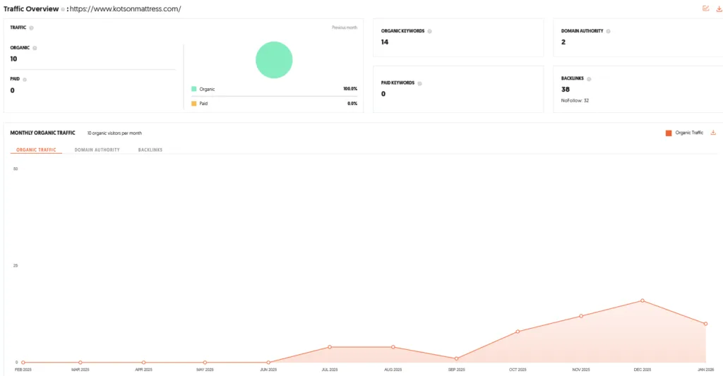Switch to the DOMAIN AUTHORITY chart tab

pos(97,150)
